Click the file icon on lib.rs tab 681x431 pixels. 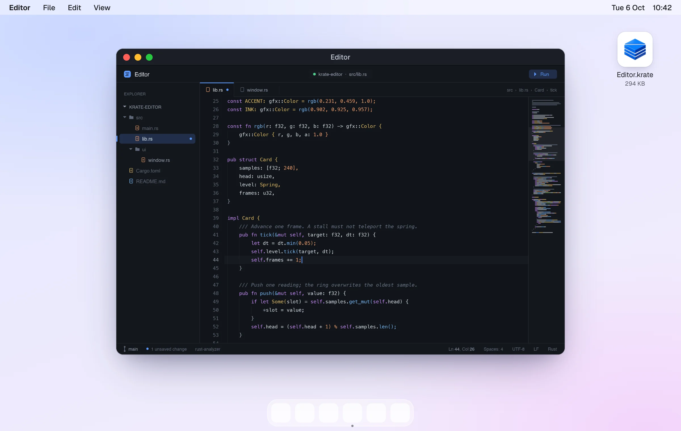pyautogui.click(x=208, y=90)
